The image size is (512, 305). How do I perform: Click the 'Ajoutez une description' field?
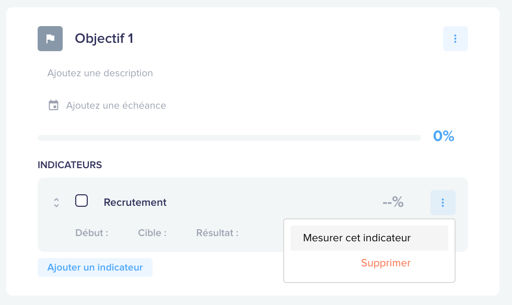(100, 73)
